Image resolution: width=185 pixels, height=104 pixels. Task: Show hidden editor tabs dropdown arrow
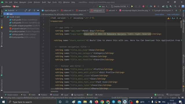click(176, 10)
